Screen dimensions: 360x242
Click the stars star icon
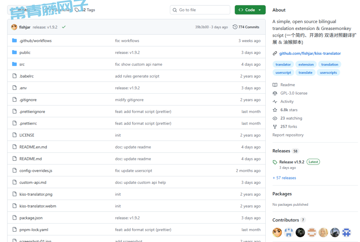click(275, 110)
